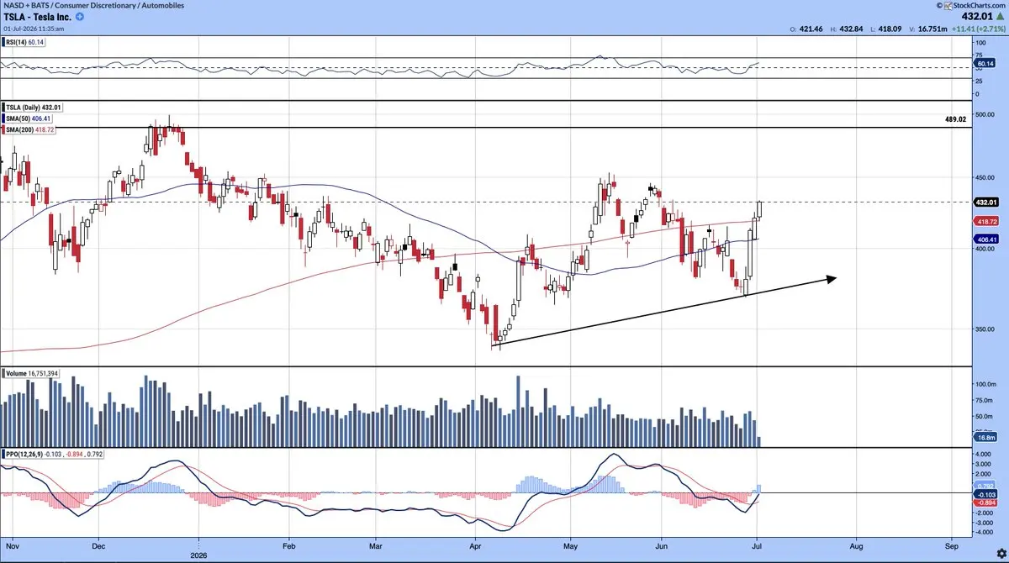
Task: Click the blue plus icon beside Tesla Inc.
Action: tap(79, 17)
